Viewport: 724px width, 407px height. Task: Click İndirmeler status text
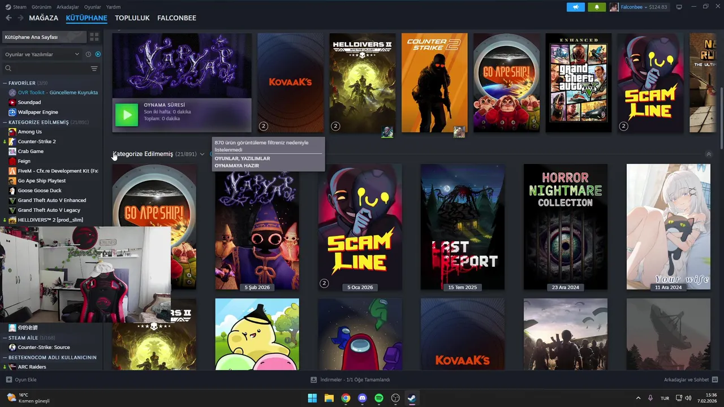355,380
